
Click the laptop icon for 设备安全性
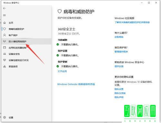[5, 54]
